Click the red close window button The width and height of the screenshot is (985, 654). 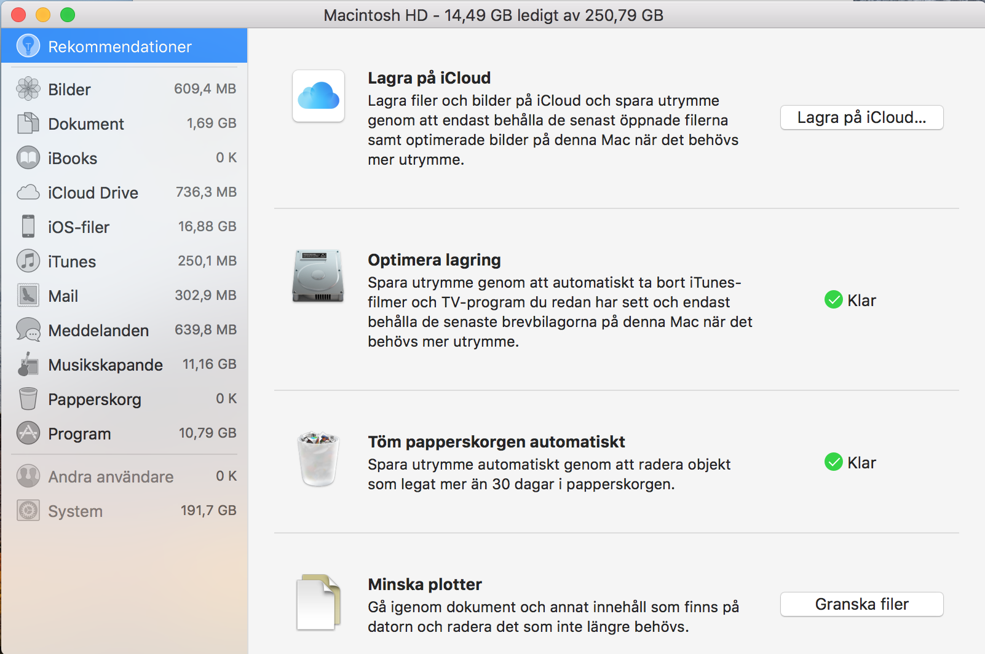click(19, 15)
